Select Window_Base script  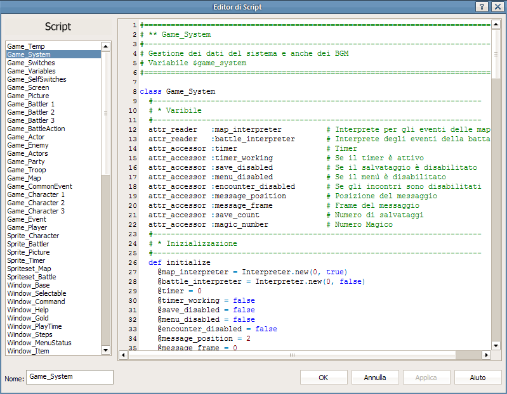click(54, 285)
